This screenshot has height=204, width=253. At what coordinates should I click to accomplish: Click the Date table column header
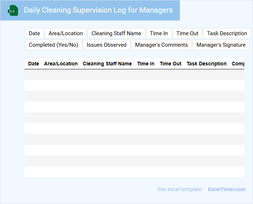pos(34,64)
